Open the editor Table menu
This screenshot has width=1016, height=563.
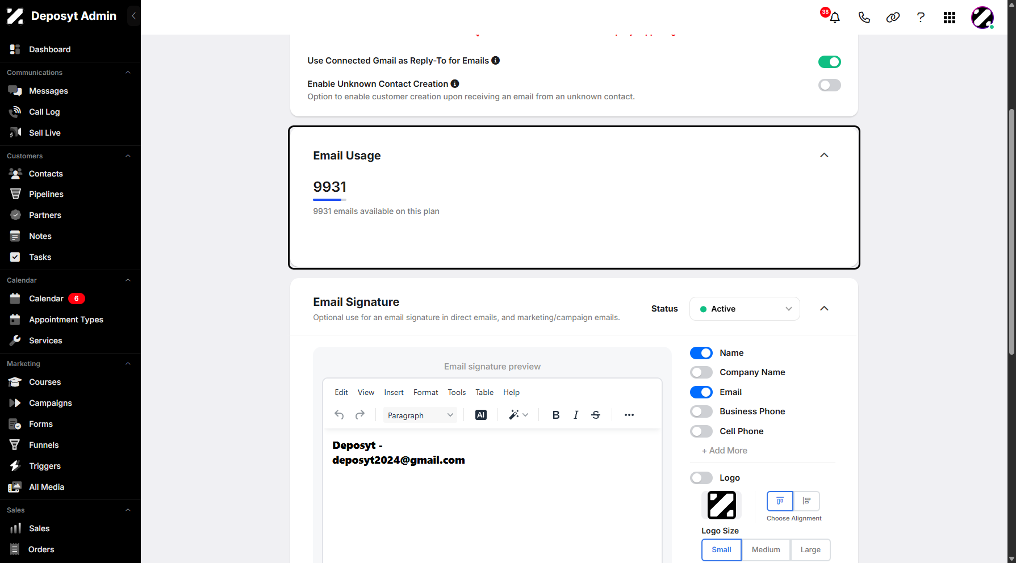pos(484,392)
